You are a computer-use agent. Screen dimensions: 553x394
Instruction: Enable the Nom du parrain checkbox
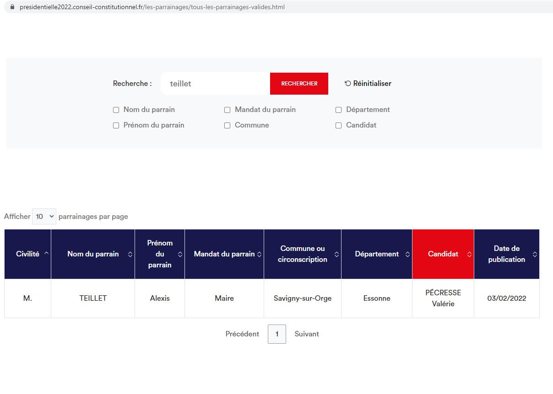pyautogui.click(x=116, y=110)
